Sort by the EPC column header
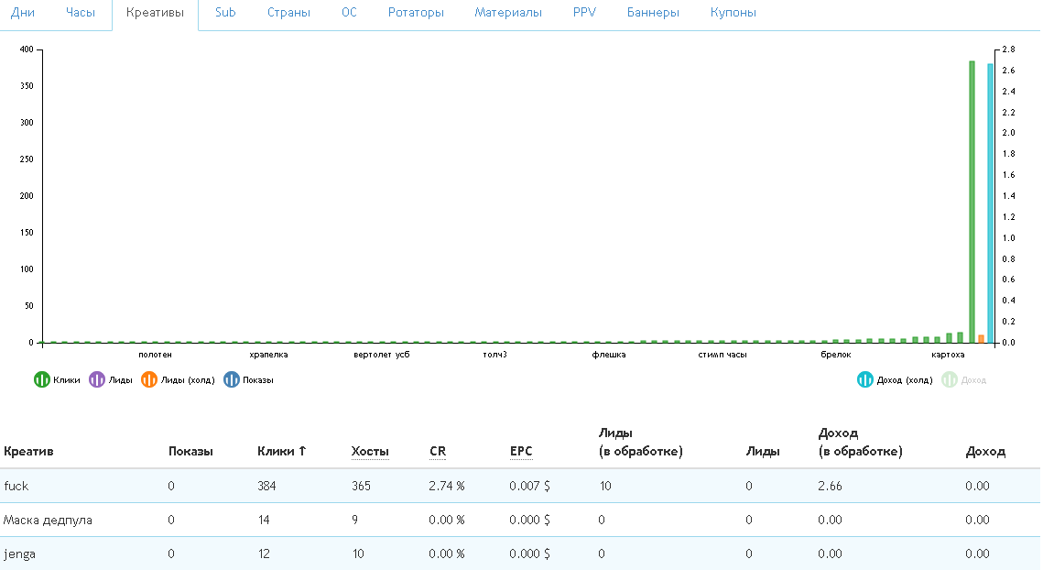Image resolution: width=1043 pixels, height=570 pixels. coord(521,451)
